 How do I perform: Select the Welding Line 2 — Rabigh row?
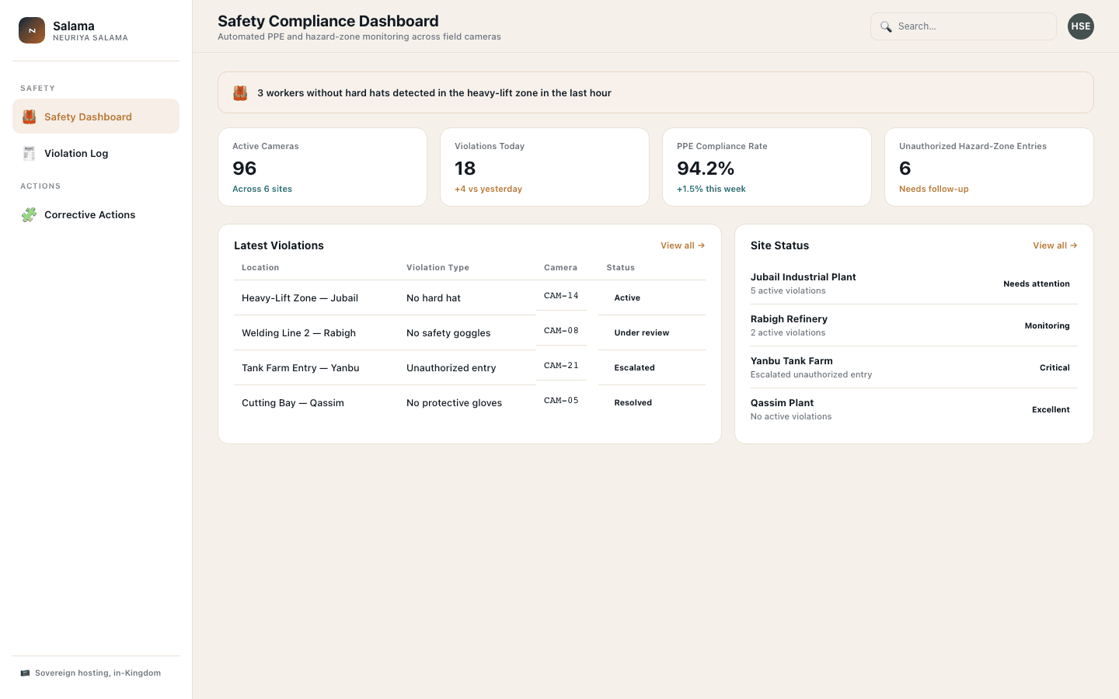point(469,332)
